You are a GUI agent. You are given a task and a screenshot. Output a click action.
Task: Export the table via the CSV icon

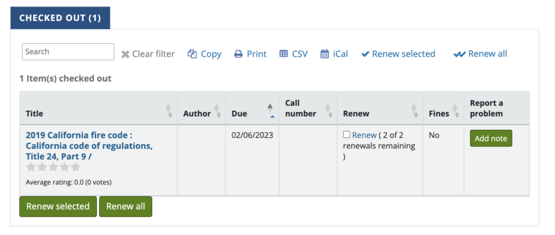point(284,54)
